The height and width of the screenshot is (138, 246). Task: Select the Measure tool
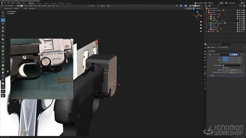coord(3,39)
